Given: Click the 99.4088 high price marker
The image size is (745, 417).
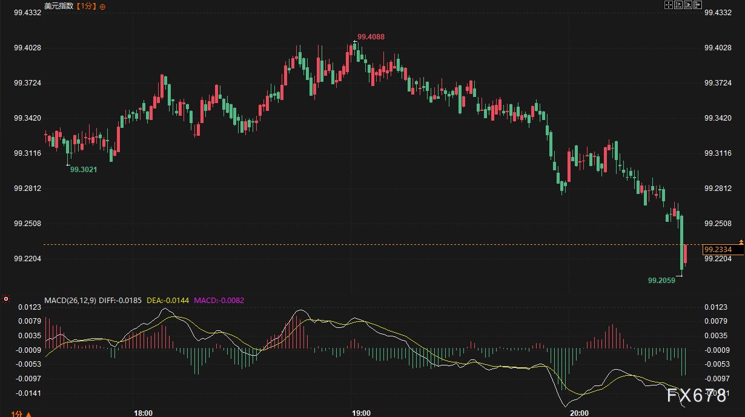Looking at the screenshot, I should point(371,37).
